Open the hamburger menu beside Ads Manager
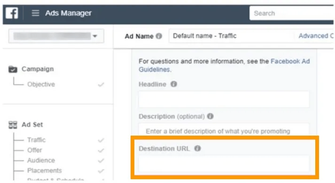Screen dimensions: 335x183 [x=35, y=13]
